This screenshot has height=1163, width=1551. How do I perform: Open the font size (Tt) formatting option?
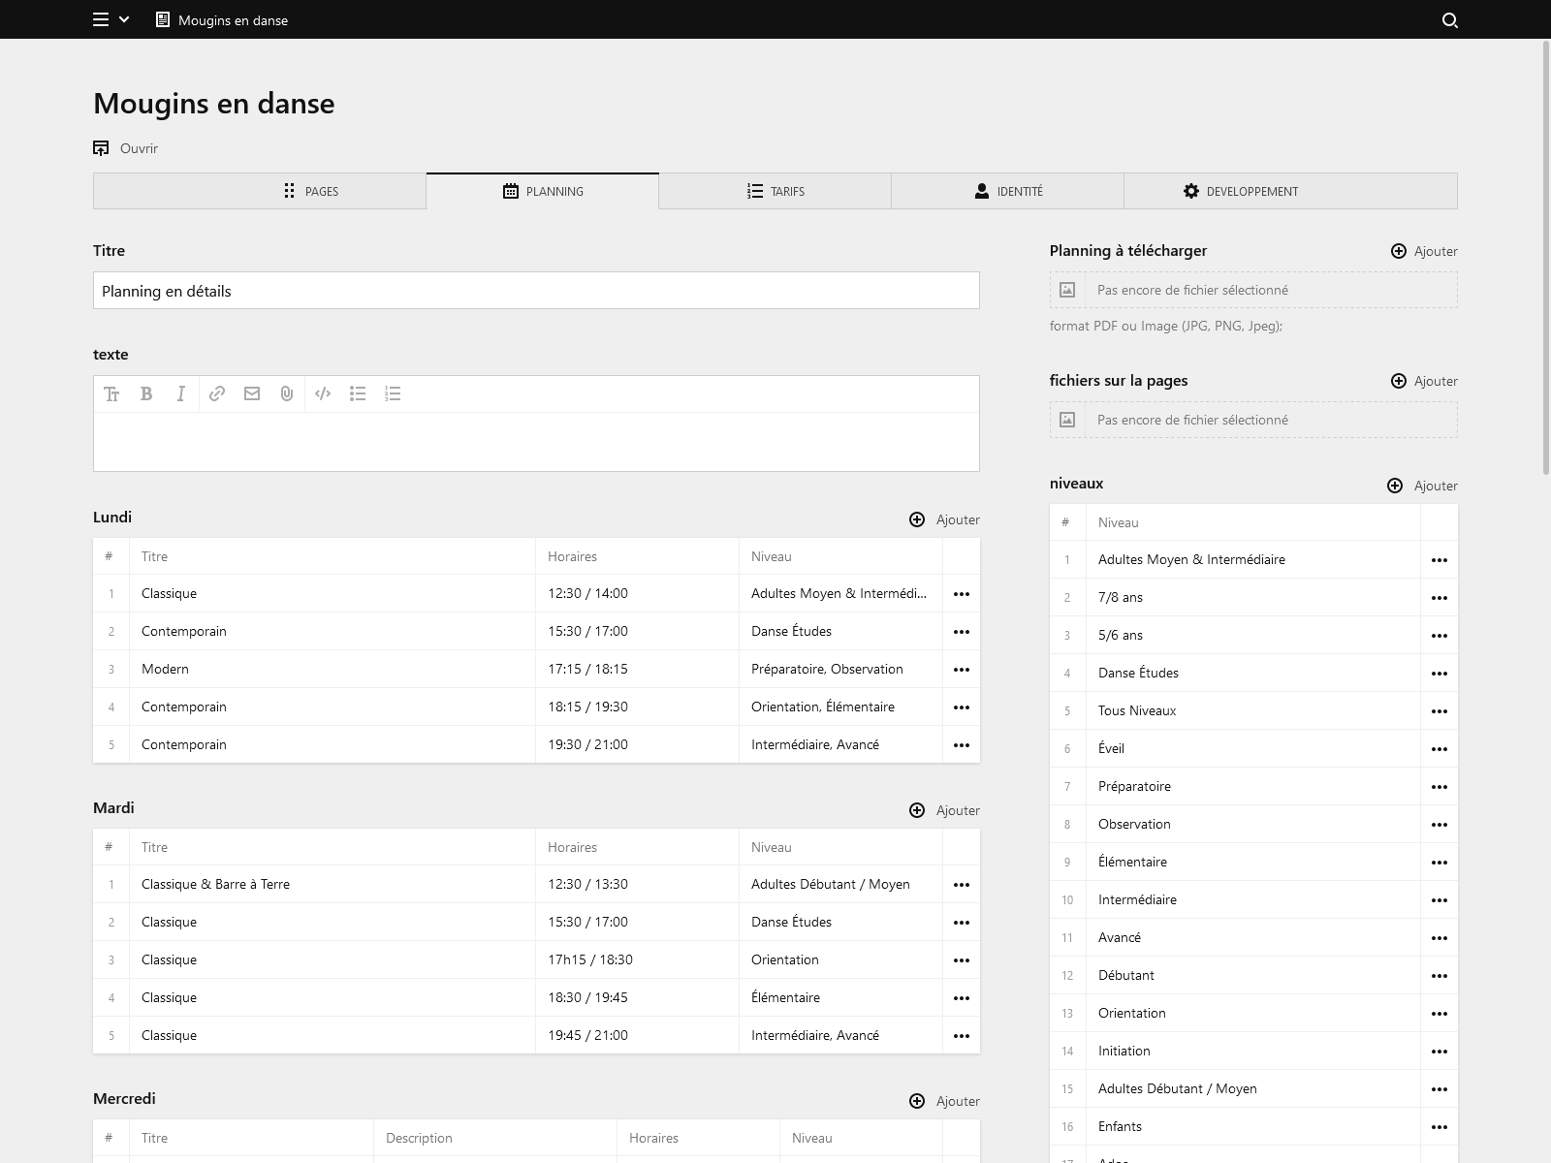click(x=111, y=393)
